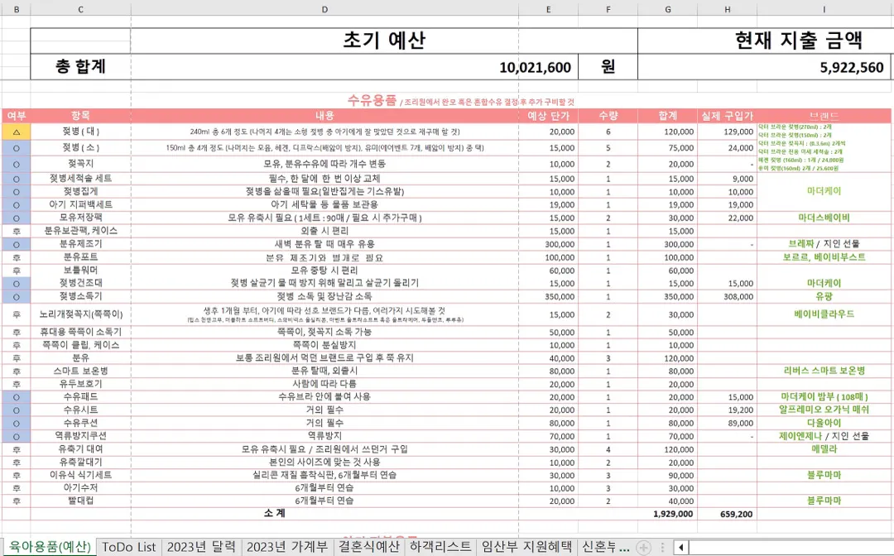The image size is (894, 556).
Task: Select column G header
Action: pyautogui.click(x=668, y=9)
